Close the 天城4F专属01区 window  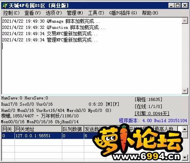(185, 5)
